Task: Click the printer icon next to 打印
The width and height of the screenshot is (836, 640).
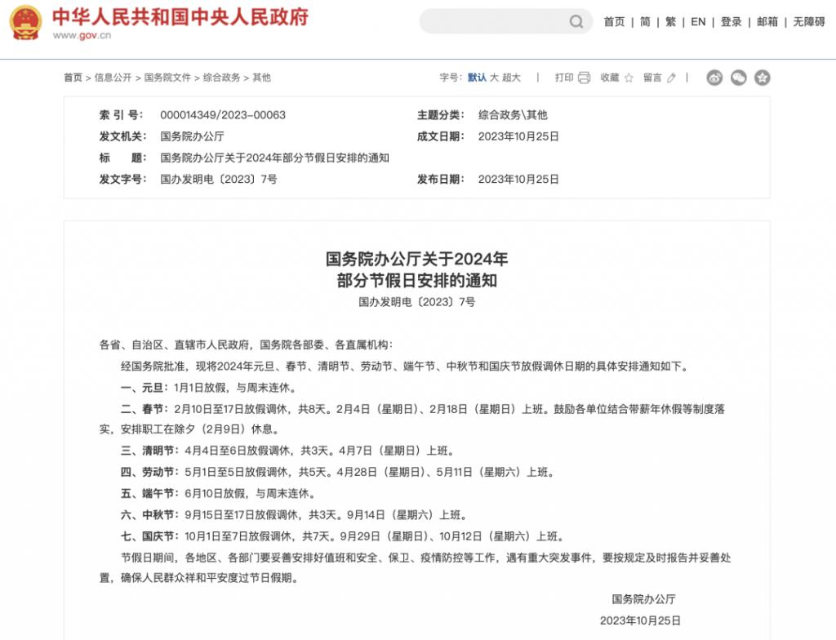Action: [x=585, y=78]
